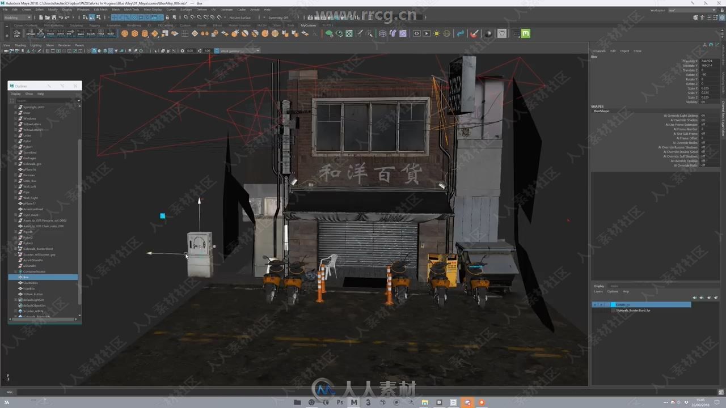The height and width of the screenshot is (408, 726).
Task: Click the Outliner window title icon
Action: [12, 86]
